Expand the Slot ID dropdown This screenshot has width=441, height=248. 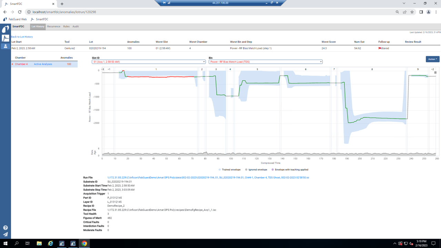point(149,62)
